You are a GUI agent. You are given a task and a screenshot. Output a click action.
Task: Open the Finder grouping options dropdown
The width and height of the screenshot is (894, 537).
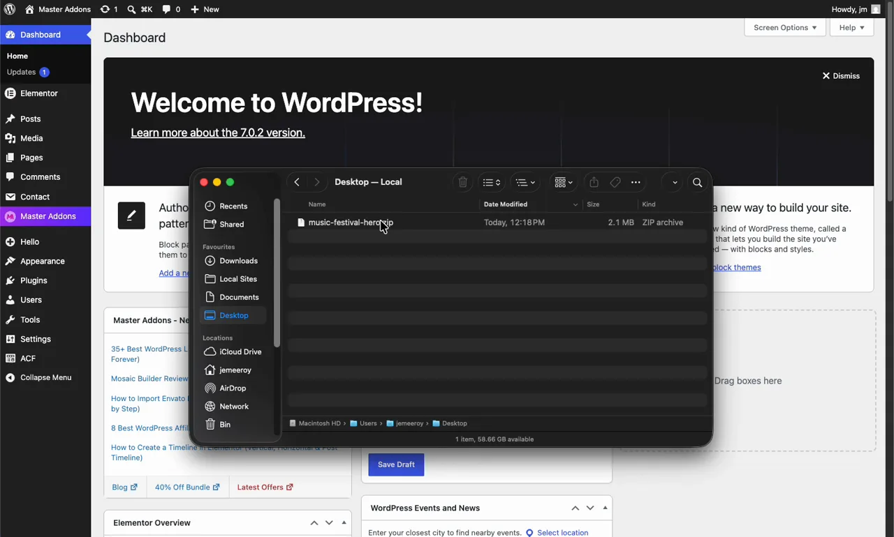[563, 183]
